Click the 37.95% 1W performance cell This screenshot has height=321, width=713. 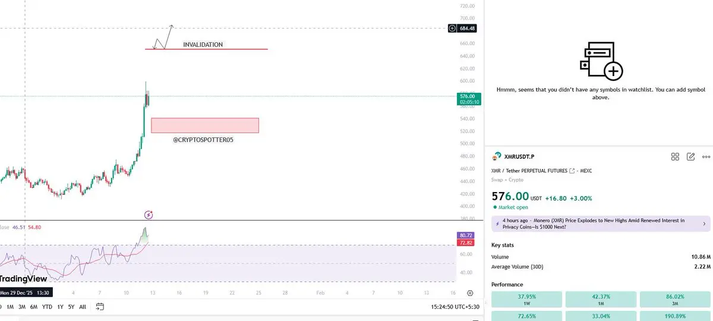(x=526, y=299)
